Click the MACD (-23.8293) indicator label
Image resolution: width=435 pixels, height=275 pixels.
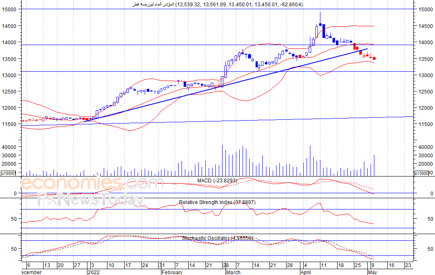[217, 181]
